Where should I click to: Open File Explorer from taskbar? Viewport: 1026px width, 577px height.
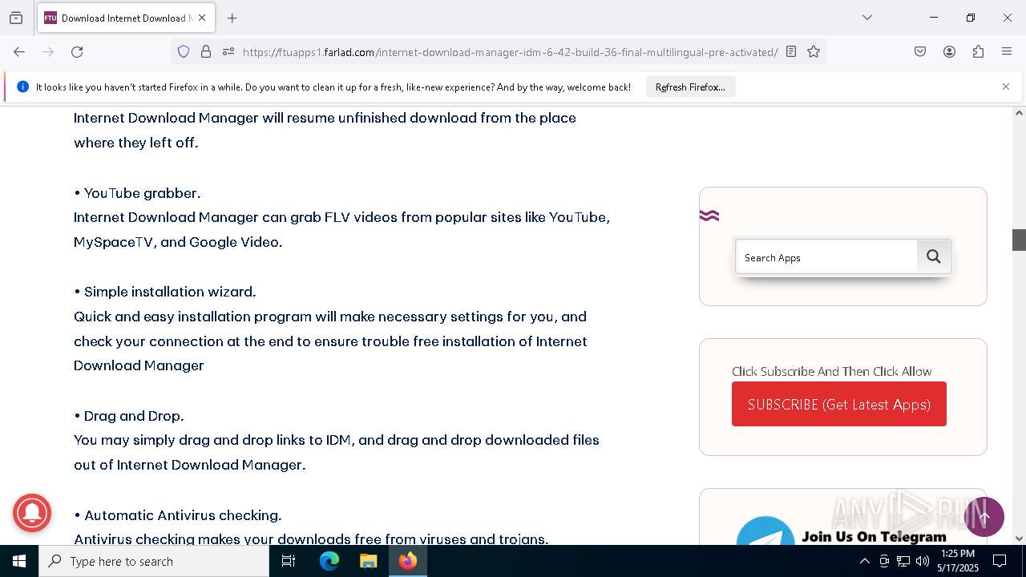[x=368, y=561]
